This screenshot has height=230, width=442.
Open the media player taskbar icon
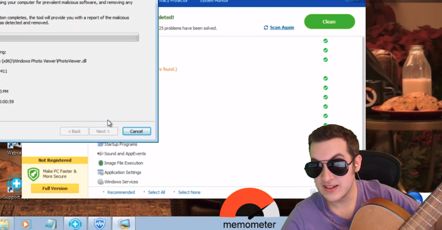pyautogui.click(x=26, y=224)
